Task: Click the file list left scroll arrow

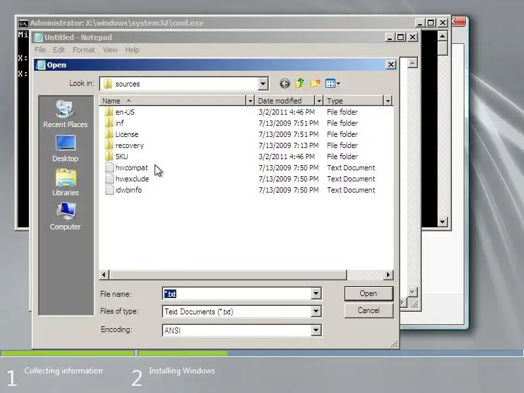Action: point(103,274)
